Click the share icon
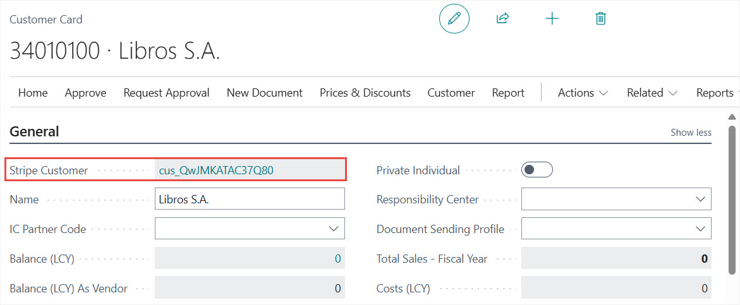 point(502,19)
